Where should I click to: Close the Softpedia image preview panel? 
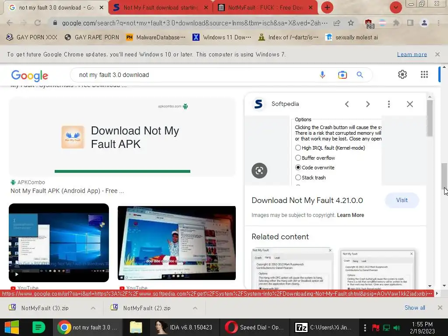(x=409, y=104)
